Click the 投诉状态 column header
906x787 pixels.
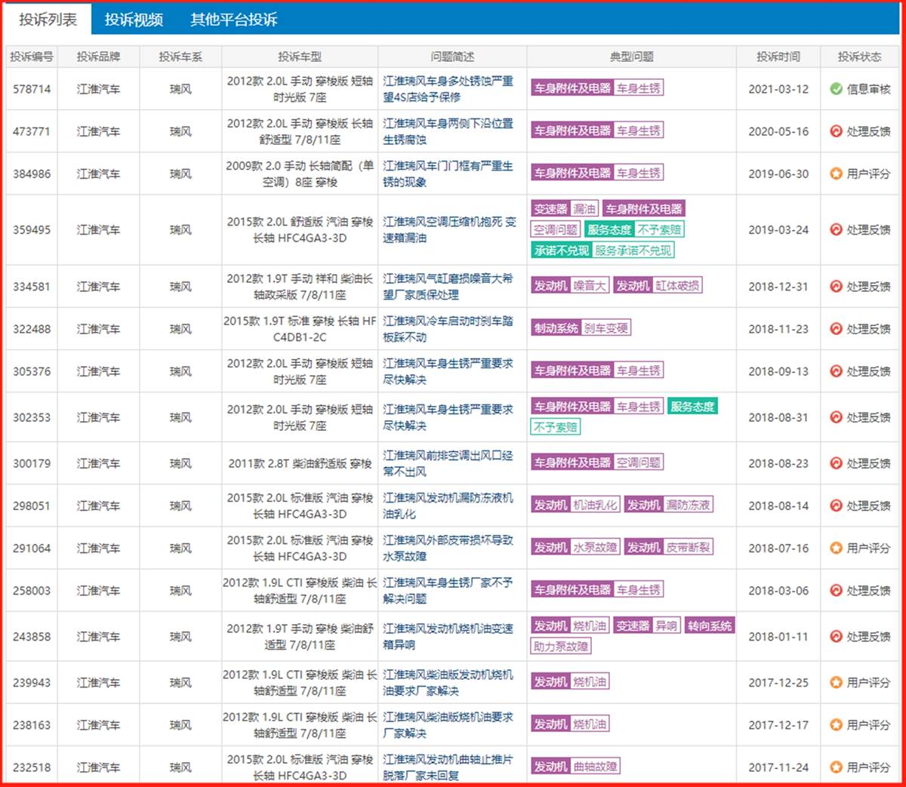tap(859, 57)
